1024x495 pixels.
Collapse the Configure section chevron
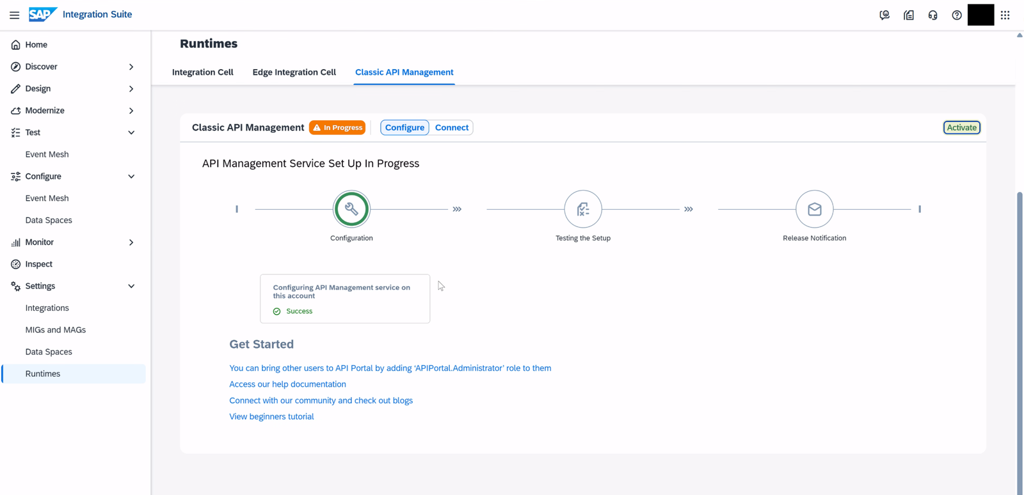click(131, 177)
